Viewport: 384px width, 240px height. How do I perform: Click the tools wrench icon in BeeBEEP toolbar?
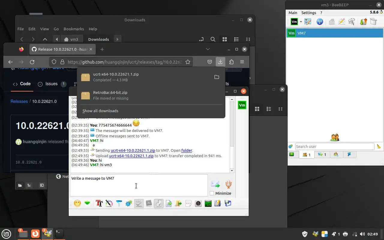click(352, 22)
